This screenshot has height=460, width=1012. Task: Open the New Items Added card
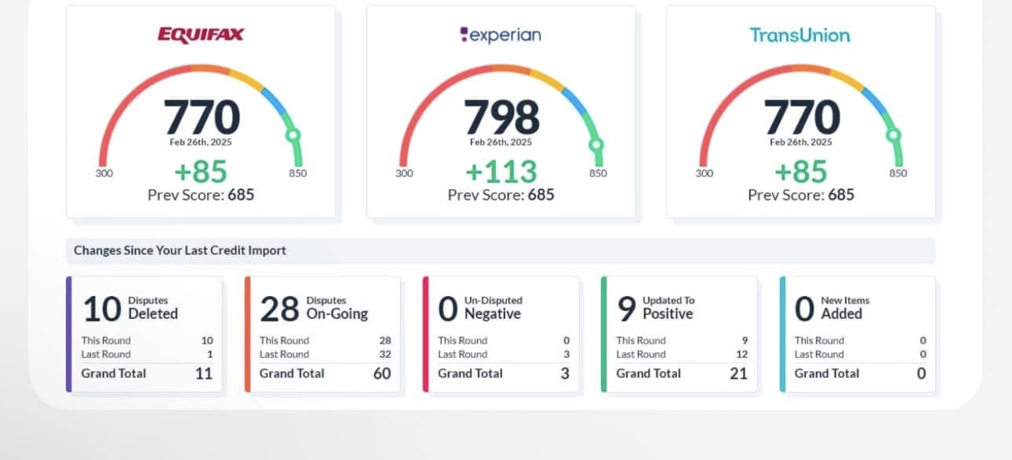pyautogui.click(x=858, y=308)
